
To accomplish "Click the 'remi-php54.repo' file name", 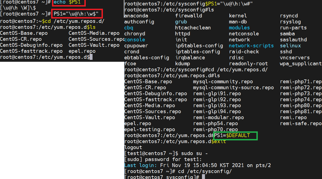I will (x=215, y=124).
